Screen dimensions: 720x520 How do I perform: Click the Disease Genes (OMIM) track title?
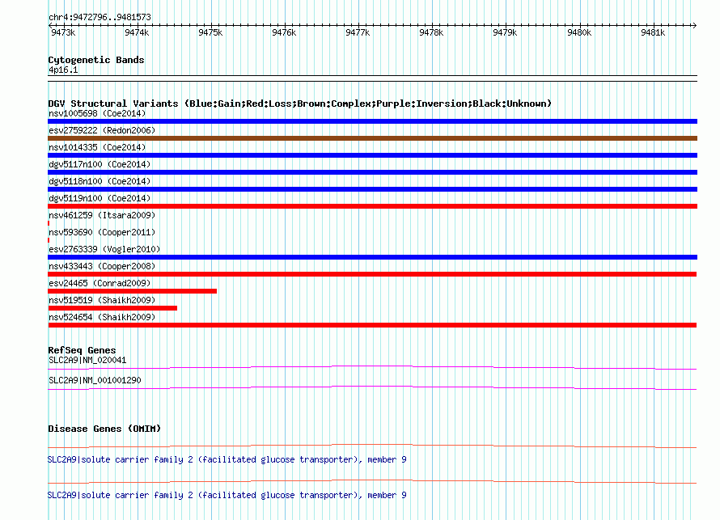tap(104, 429)
